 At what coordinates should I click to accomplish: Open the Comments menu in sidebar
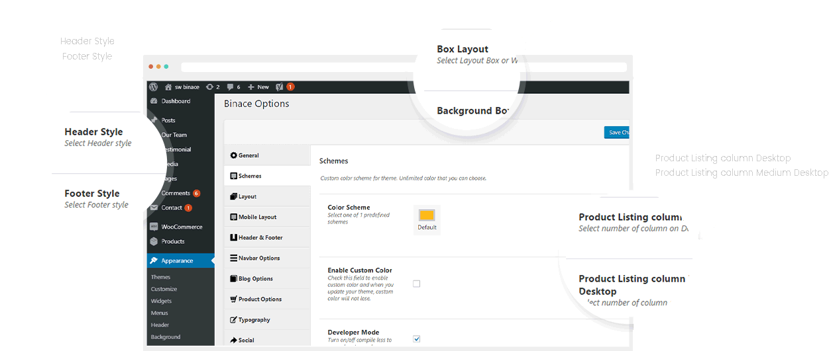(176, 193)
